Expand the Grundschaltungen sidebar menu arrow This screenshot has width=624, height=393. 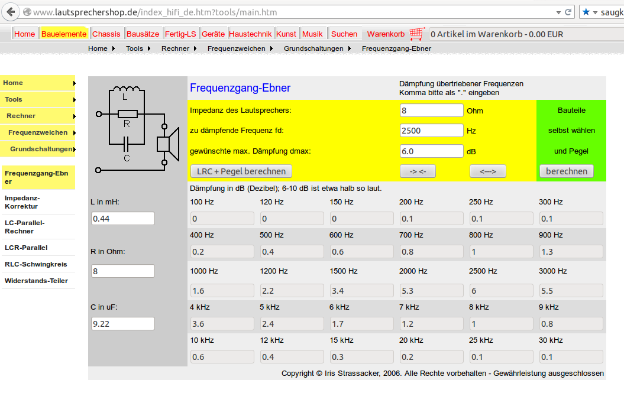coord(74,150)
